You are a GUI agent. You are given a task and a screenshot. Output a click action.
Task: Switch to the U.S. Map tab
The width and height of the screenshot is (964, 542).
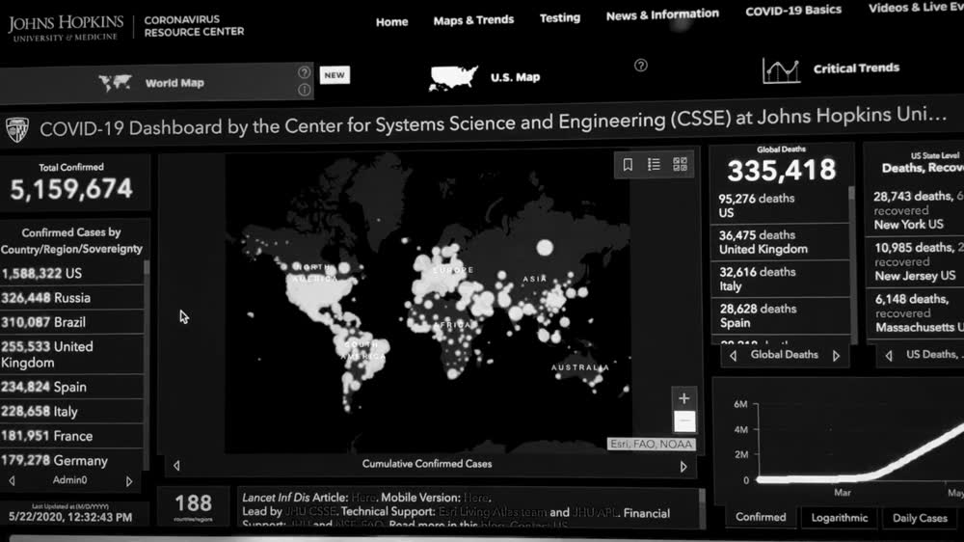[x=485, y=77]
